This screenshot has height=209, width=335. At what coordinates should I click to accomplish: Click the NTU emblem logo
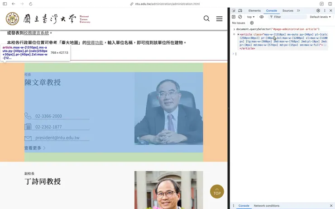click(x=12, y=19)
